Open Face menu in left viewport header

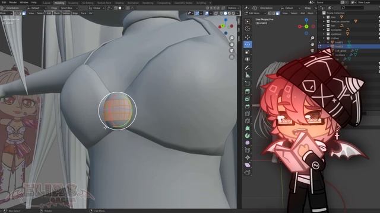83,13
